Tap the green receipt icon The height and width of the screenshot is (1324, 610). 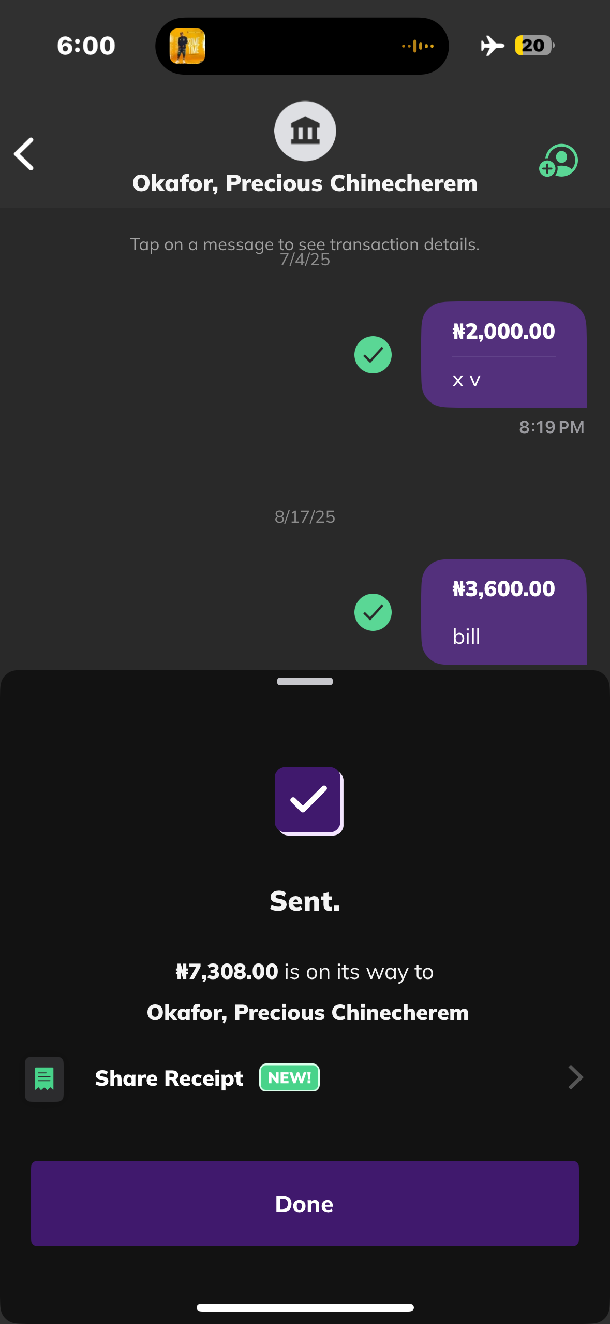point(44,1079)
